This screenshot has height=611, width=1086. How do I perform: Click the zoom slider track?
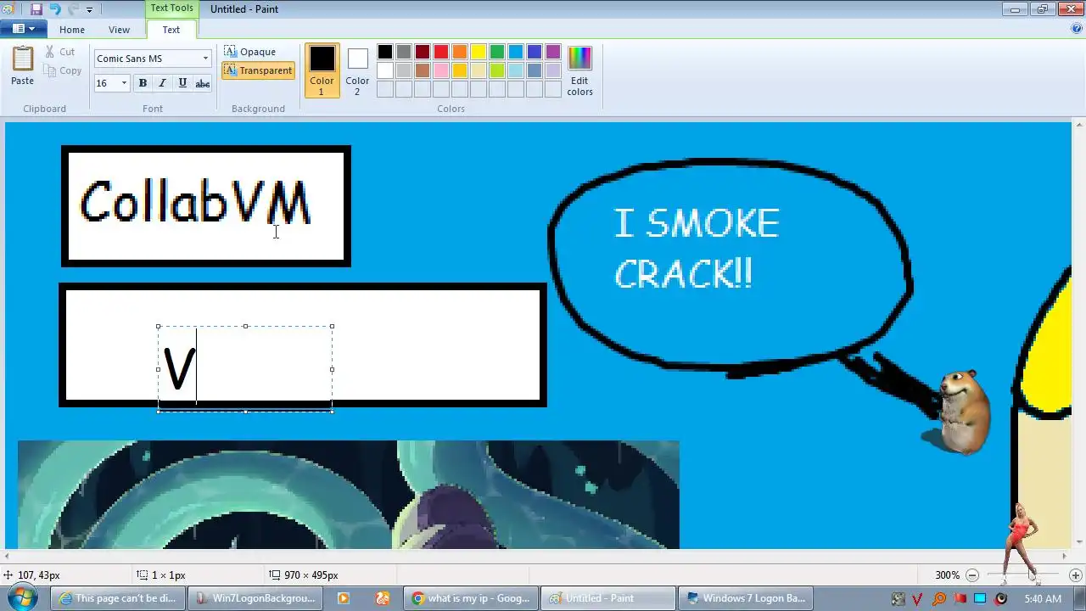(1024, 575)
